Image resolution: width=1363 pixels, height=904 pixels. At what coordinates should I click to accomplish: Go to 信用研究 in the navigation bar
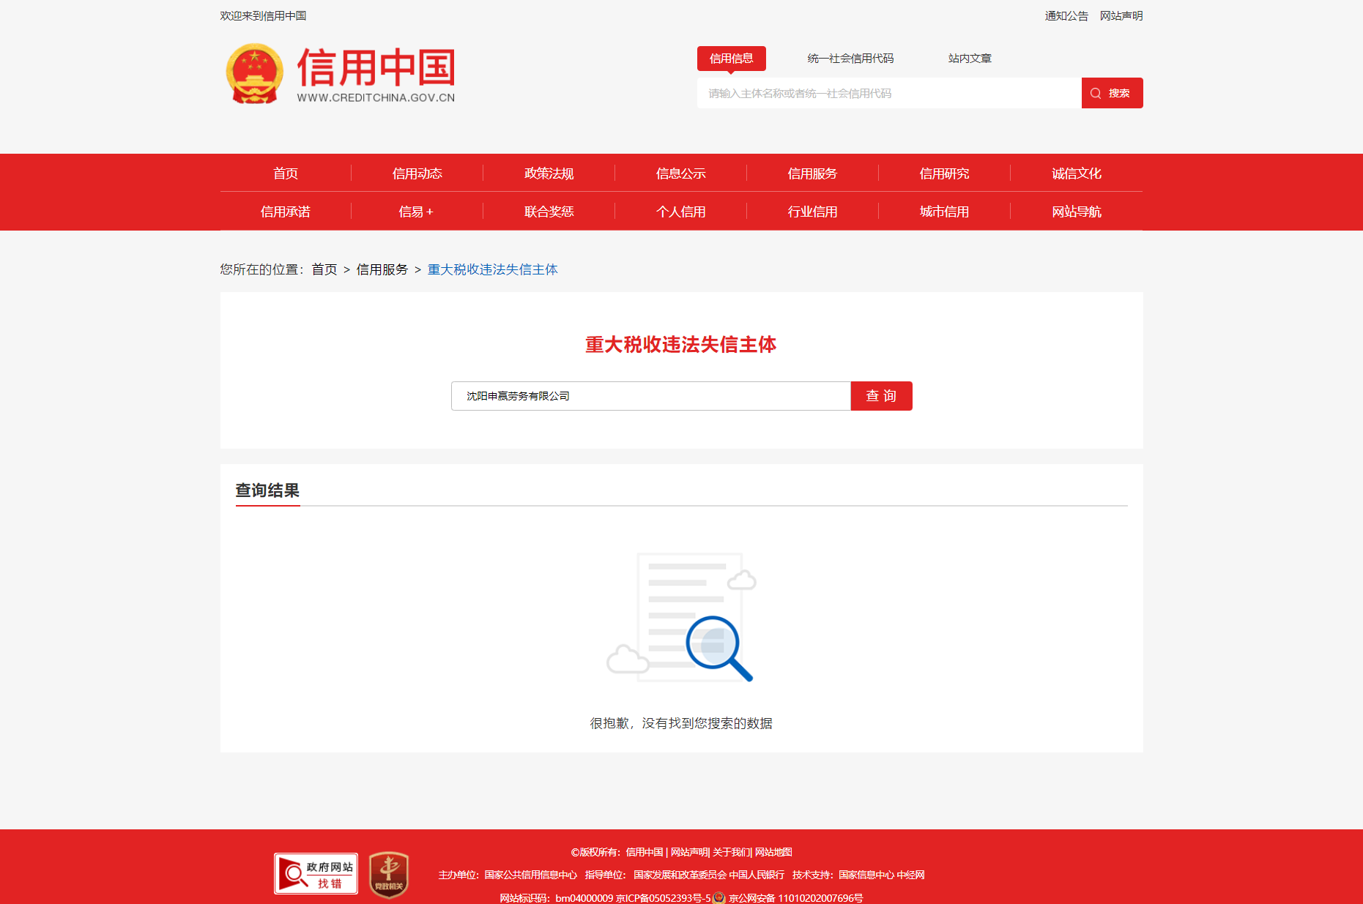944,173
